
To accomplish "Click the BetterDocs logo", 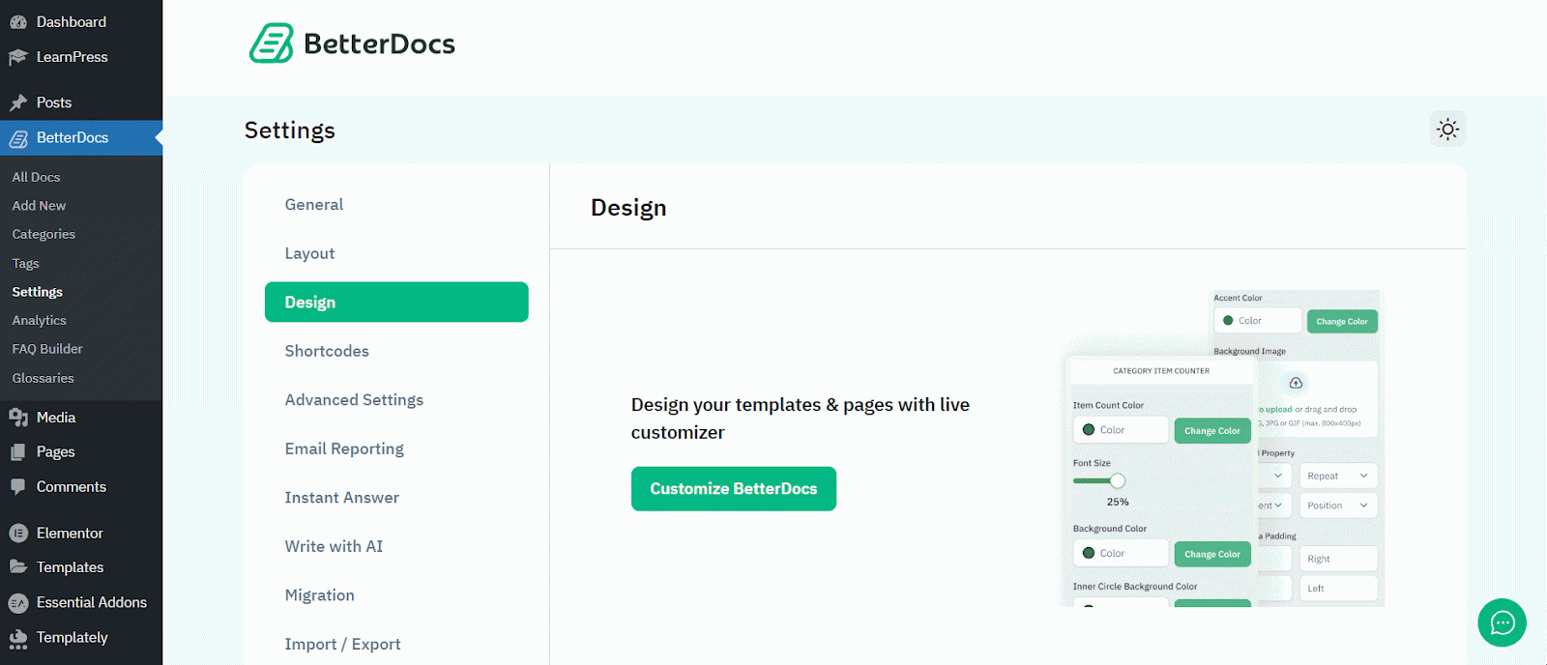I will (x=351, y=43).
